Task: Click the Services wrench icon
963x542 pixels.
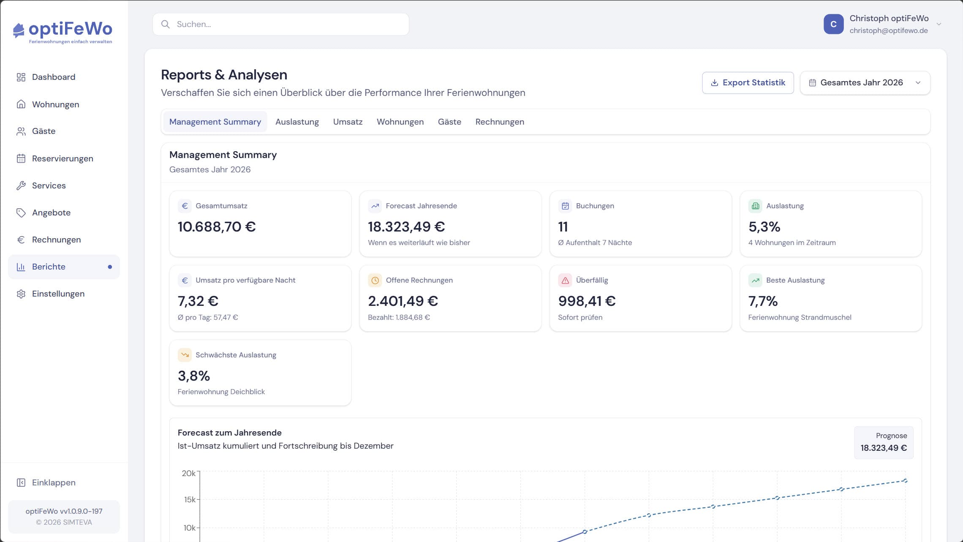Action: (21, 185)
